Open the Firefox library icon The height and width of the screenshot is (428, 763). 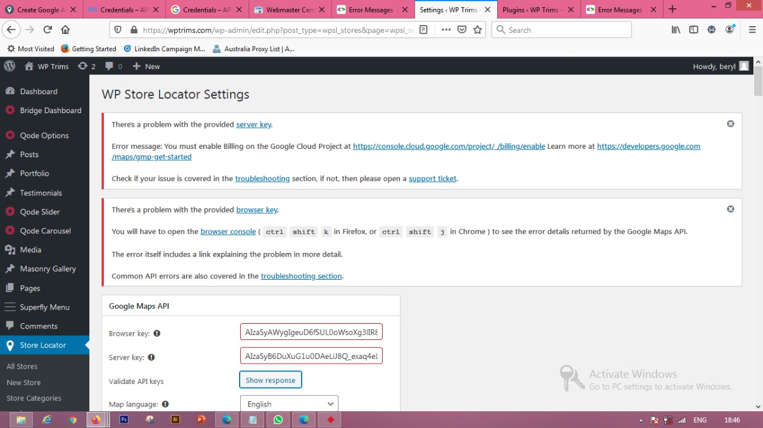click(x=676, y=30)
